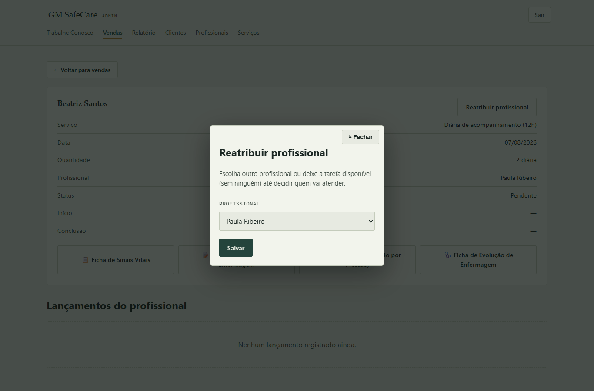
Task: Click the GM SafeCare logo text
Action: click(x=73, y=15)
